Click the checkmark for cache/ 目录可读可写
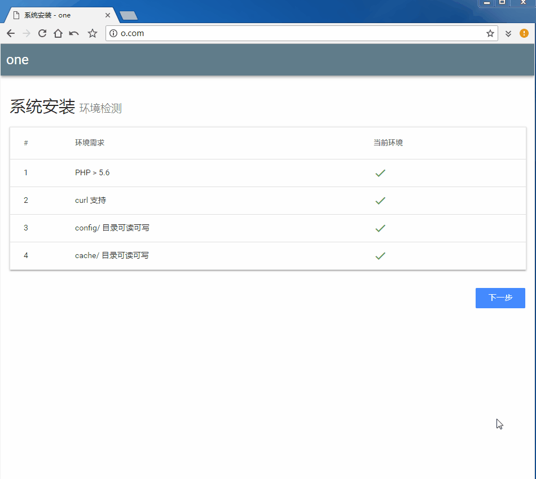This screenshot has height=479, width=536. pos(380,256)
